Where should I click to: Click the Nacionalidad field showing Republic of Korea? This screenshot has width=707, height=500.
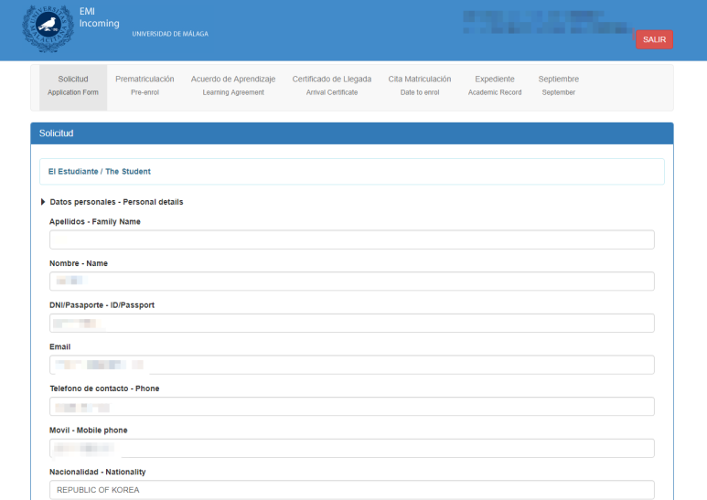click(x=351, y=490)
